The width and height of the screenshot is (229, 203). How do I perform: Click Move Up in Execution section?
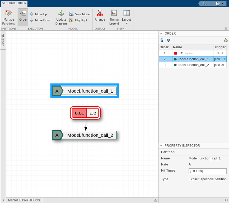tap(38, 14)
